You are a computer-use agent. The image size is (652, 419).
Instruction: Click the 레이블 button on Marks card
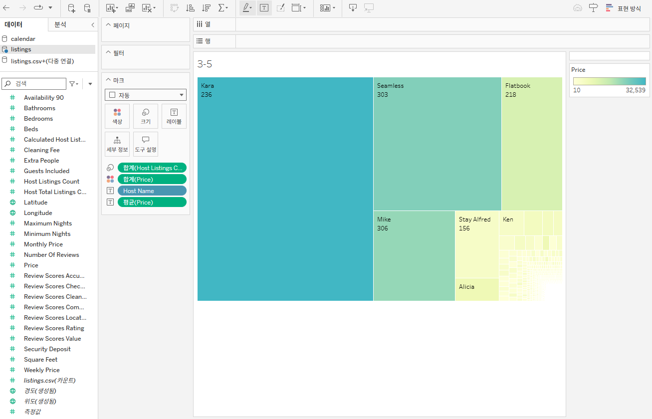174,116
